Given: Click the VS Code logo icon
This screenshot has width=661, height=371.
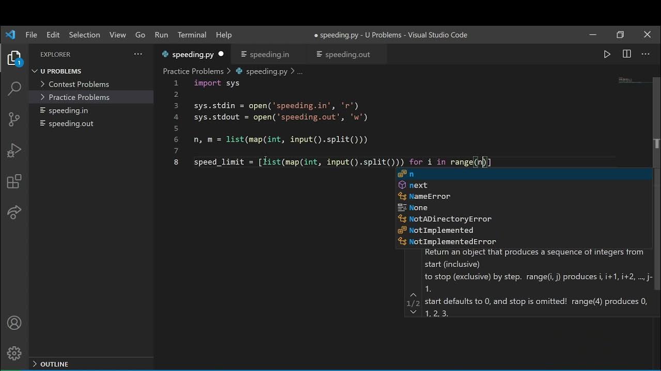Looking at the screenshot, I should click(10, 35).
